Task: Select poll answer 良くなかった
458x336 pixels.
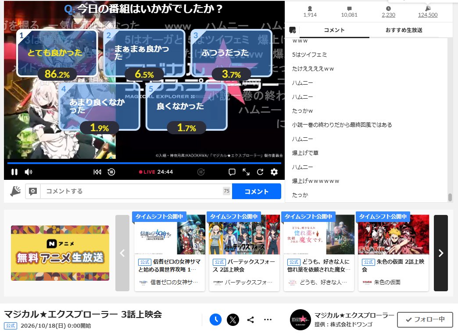Action: point(186,107)
